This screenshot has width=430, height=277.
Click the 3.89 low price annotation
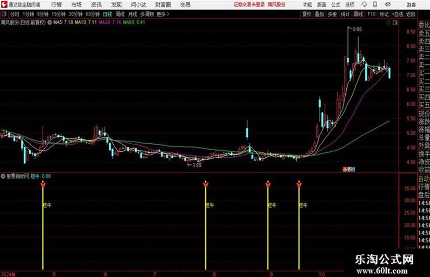(197, 165)
